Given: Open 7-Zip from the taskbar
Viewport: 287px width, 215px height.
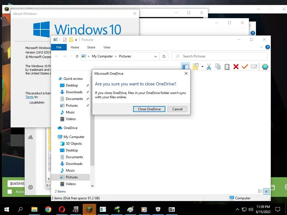Looking at the screenshot, I should [172, 209].
